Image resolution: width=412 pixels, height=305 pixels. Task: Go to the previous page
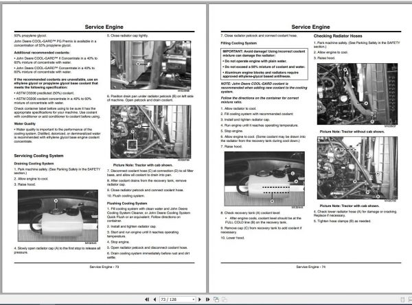point(154,300)
